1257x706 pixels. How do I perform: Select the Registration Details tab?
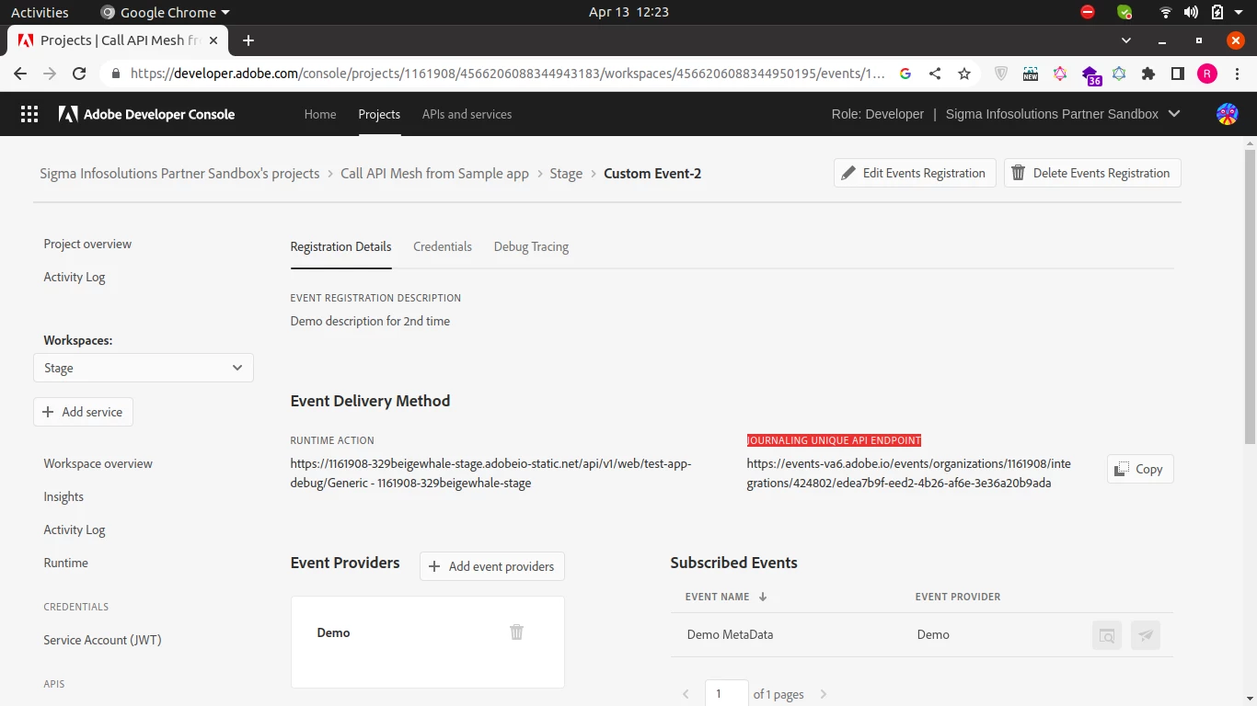click(340, 246)
